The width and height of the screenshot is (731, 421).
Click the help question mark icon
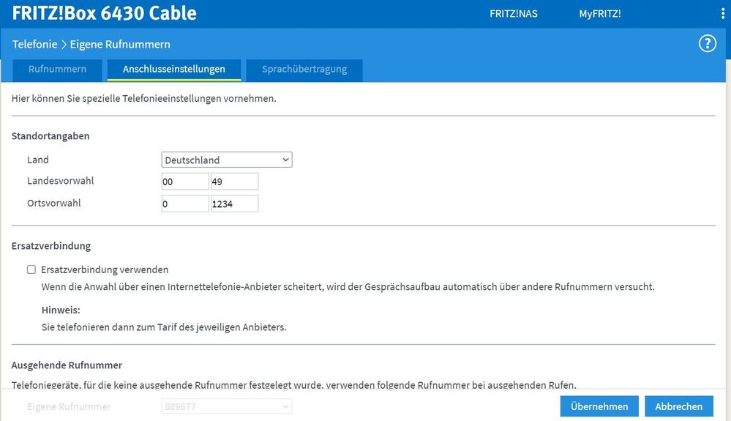click(x=707, y=44)
